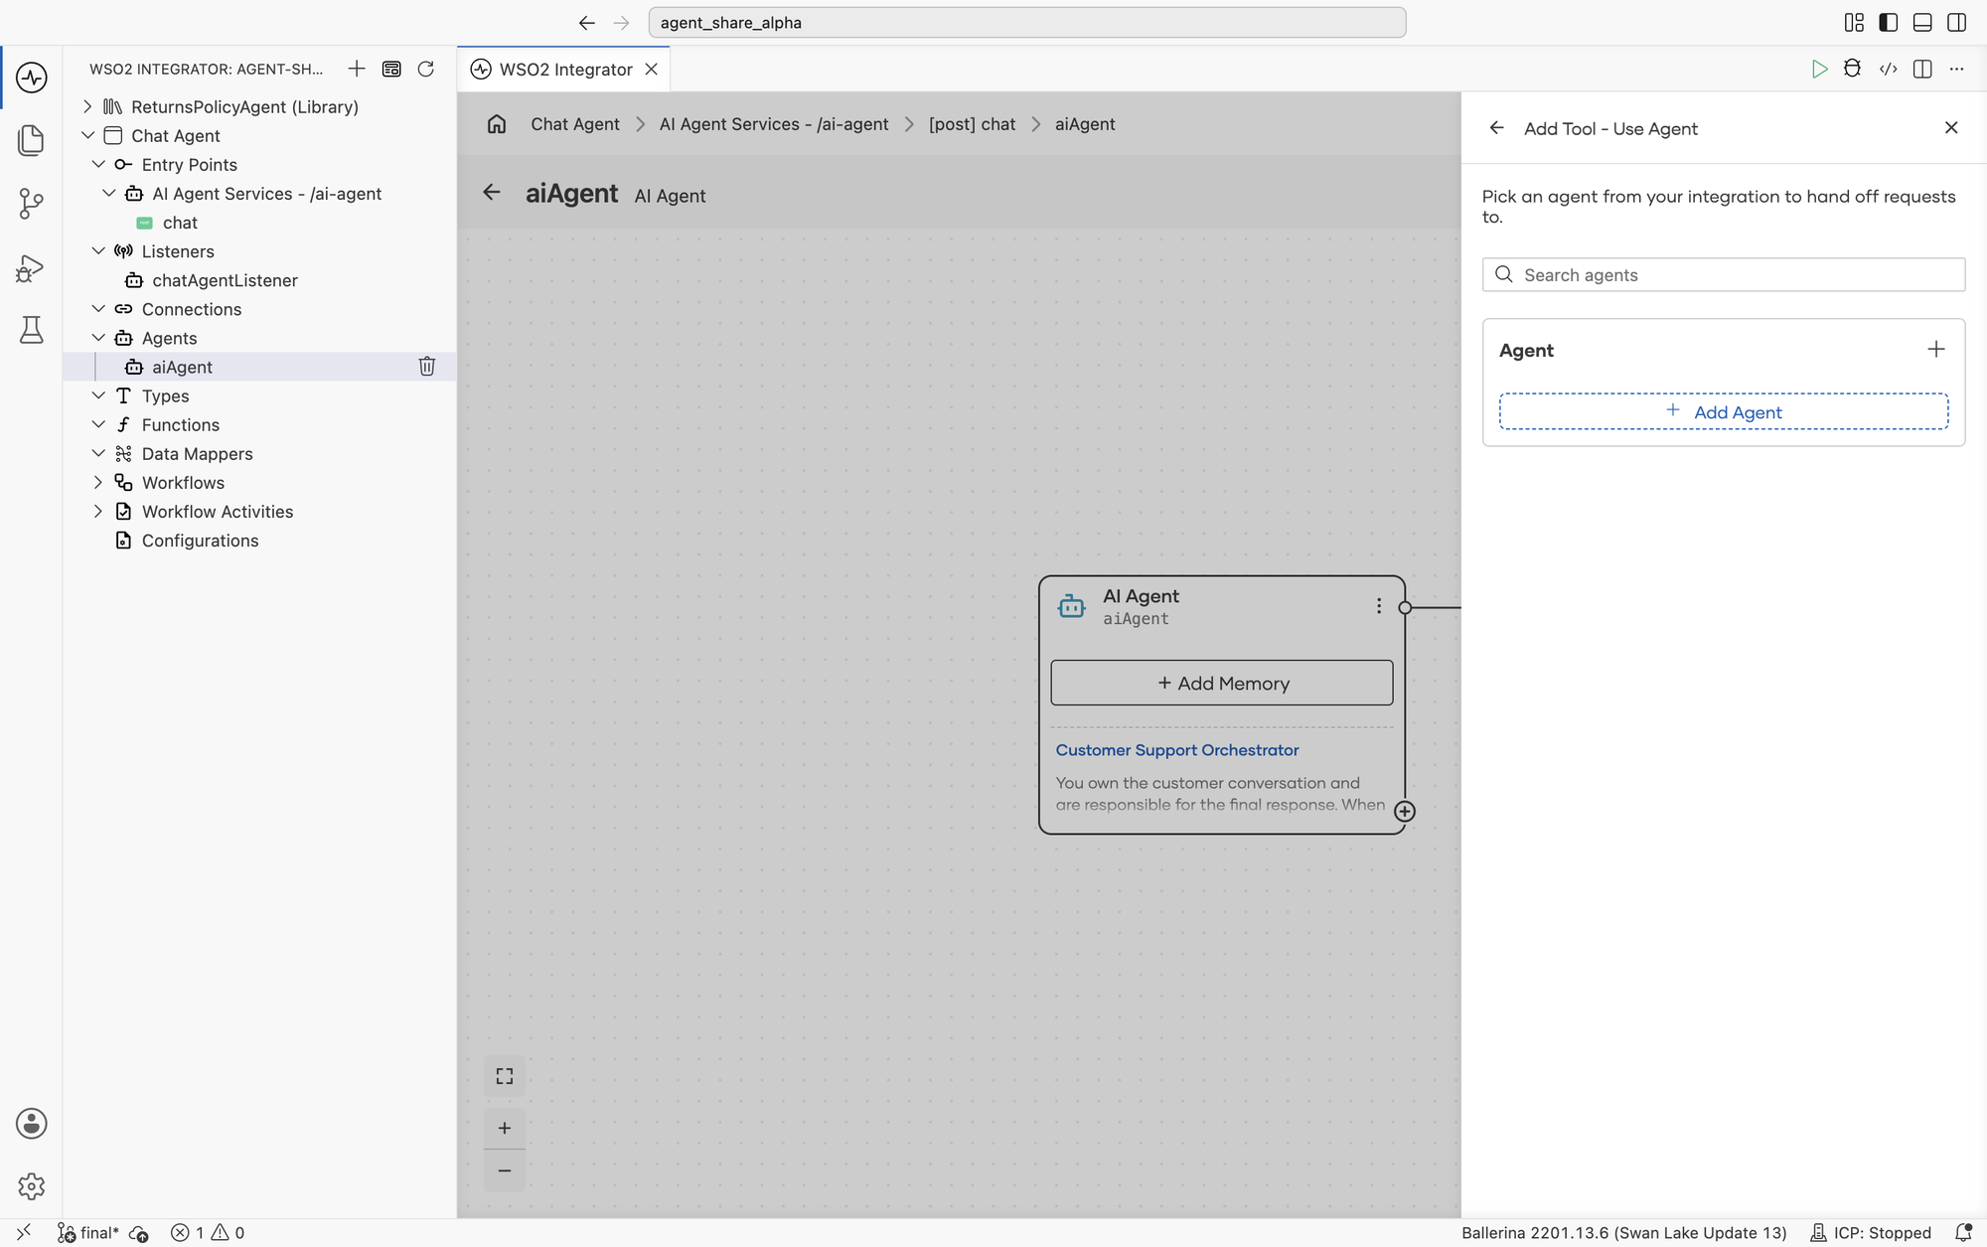Toggle the secondary side bar layout icon
This screenshot has height=1247, width=1987.
coord(1957,22)
